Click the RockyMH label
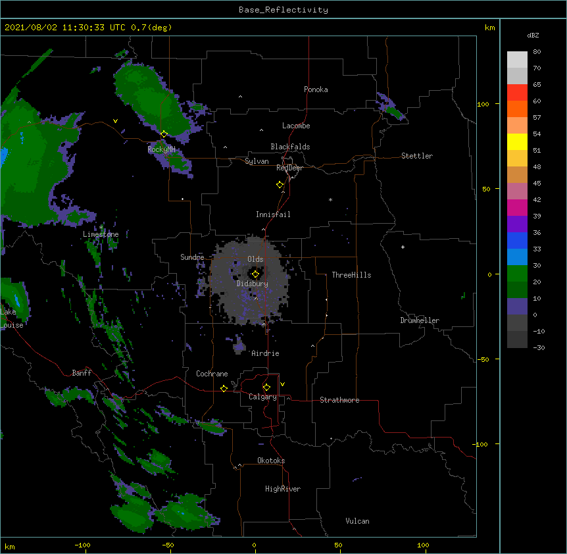 coord(161,149)
